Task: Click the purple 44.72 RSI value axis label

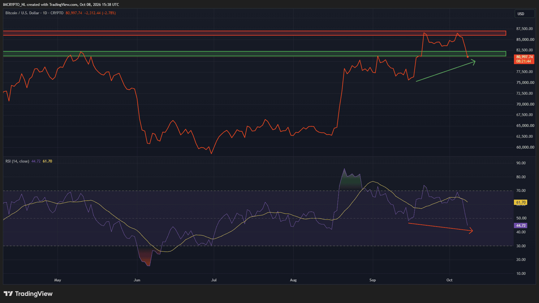Action: pos(521,226)
